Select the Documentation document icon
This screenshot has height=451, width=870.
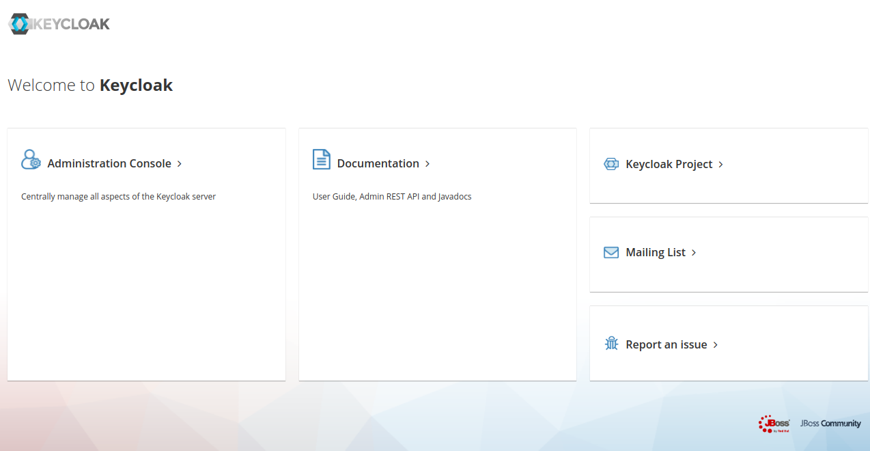pos(321,159)
